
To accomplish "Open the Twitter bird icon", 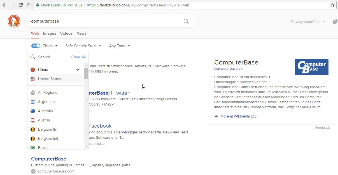I will 335,21.
